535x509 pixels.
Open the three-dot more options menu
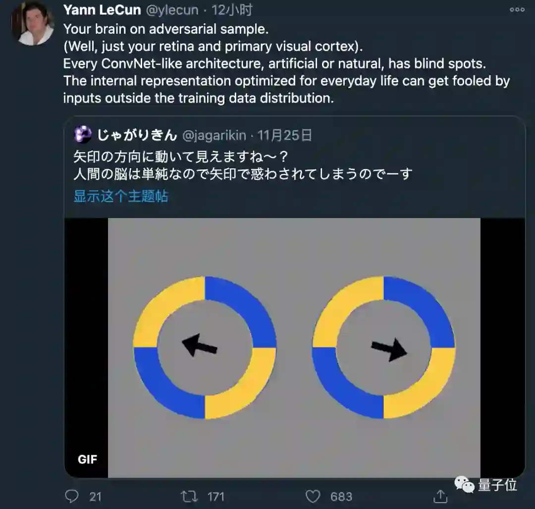point(517,9)
